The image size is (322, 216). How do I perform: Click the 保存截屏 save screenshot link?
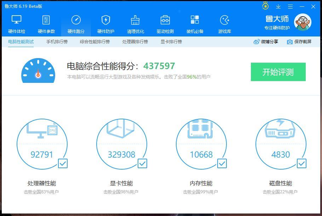pyautogui.click(x=299, y=42)
